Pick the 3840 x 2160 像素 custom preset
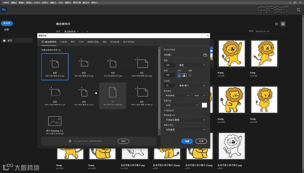Viewport: 304px width, 173px height. [142, 95]
